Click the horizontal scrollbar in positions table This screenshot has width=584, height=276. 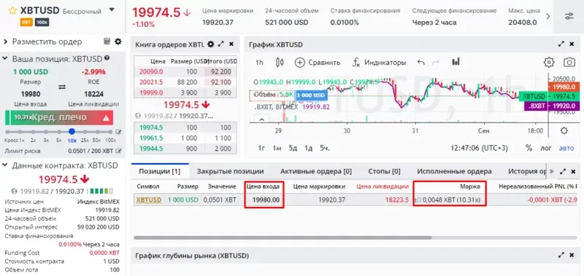[283, 237]
